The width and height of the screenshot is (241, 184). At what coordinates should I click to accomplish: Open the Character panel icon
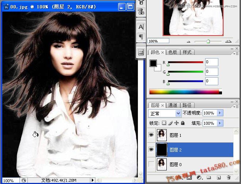(141, 27)
